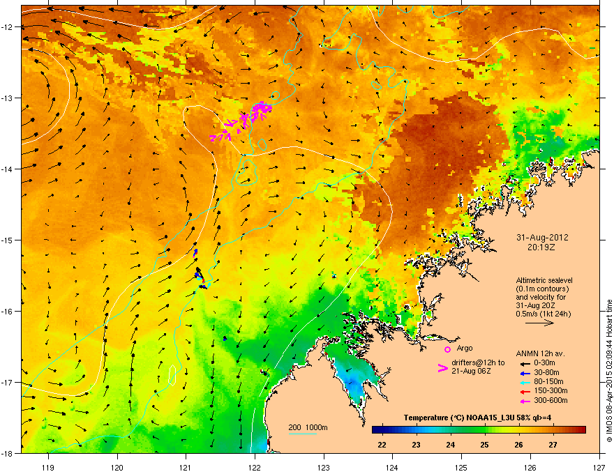Screen dimensions: 614x474
Task: Click the 'Temperature (°C) NOAA15_L3U' title
Action: click(458, 418)
